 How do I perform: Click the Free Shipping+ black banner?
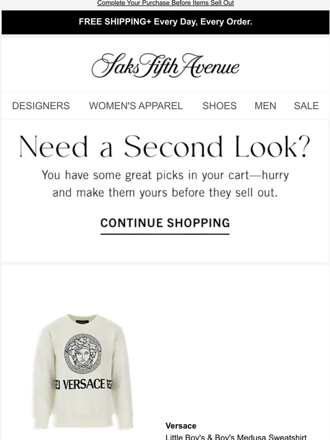[x=166, y=22]
